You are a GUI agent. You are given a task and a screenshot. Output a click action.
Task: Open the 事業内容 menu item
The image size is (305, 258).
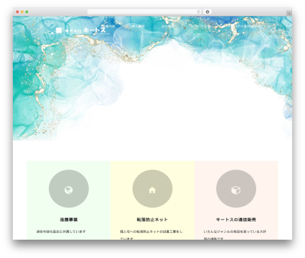click(108, 26)
